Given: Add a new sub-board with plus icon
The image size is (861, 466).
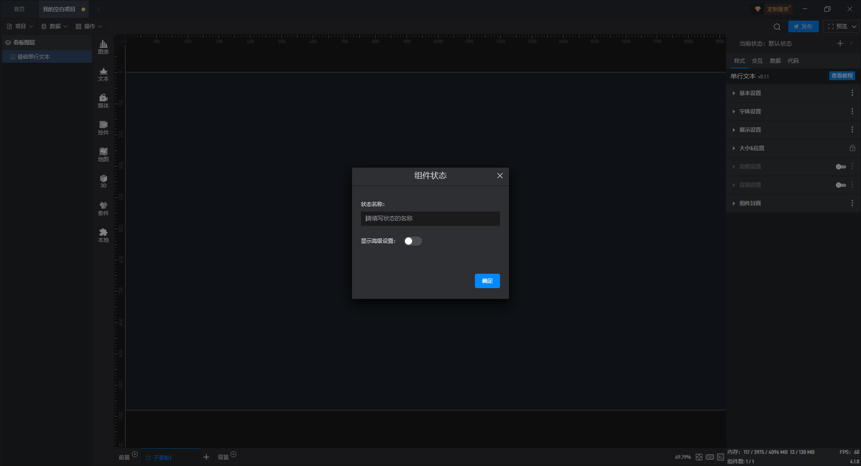Looking at the screenshot, I should click(206, 457).
